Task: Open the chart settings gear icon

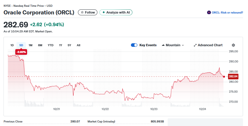Action: [x=233, y=45]
